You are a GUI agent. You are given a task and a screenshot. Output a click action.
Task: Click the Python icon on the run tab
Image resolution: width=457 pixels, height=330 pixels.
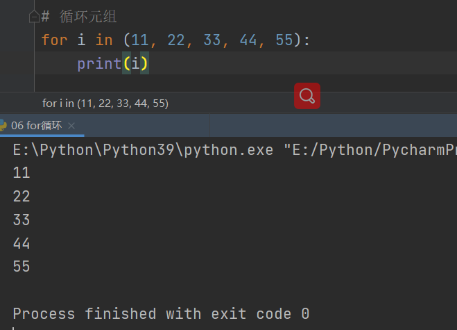[3, 125]
